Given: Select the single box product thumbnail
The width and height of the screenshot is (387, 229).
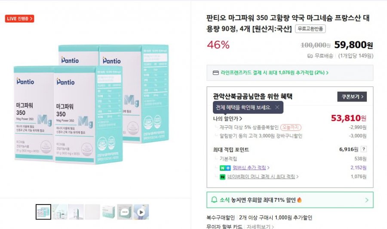Looking at the screenshot, I should tap(109, 212).
